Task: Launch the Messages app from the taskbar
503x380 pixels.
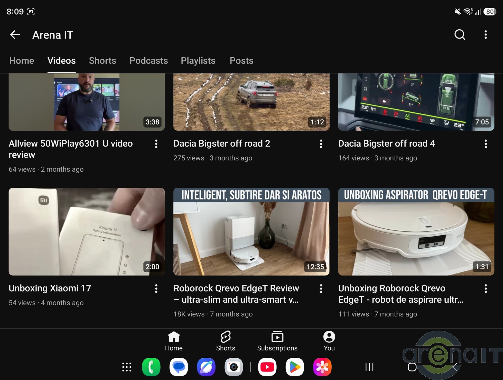Action: coord(179,367)
